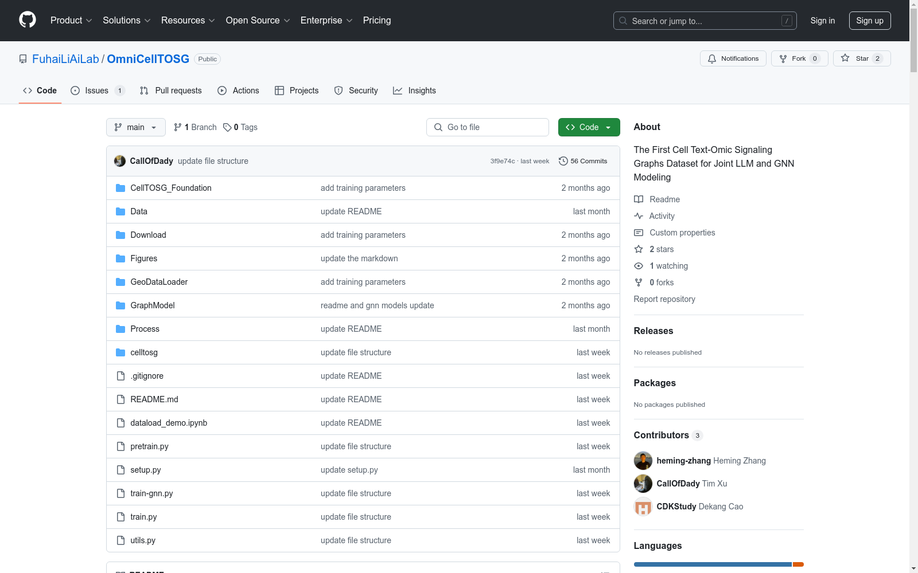
Task: Click the CellTOSG_Foundation folder icon
Action: (120, 188)
